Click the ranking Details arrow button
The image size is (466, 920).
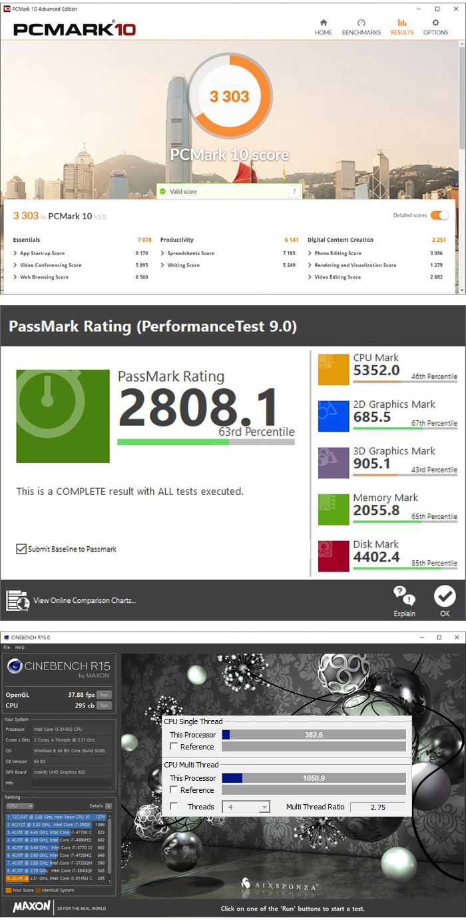109,805
